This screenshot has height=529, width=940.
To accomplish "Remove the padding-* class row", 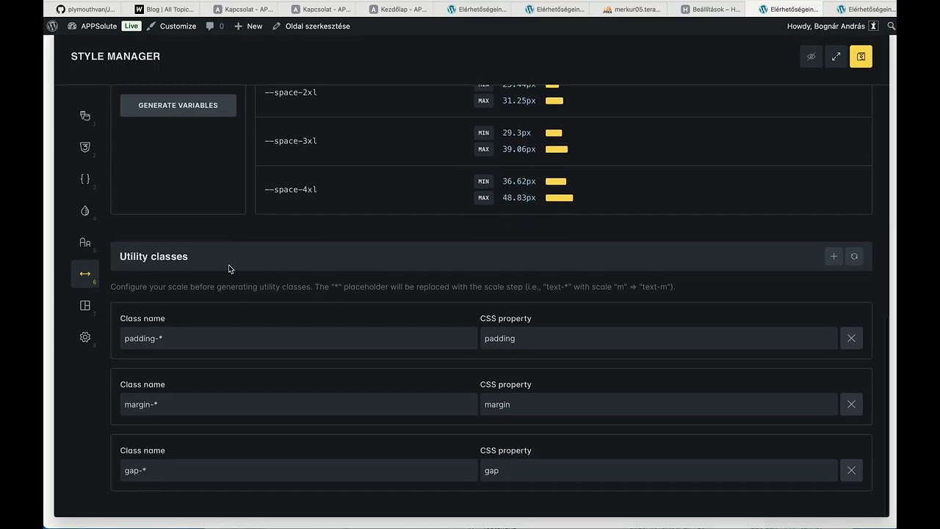I will (851, 339).
